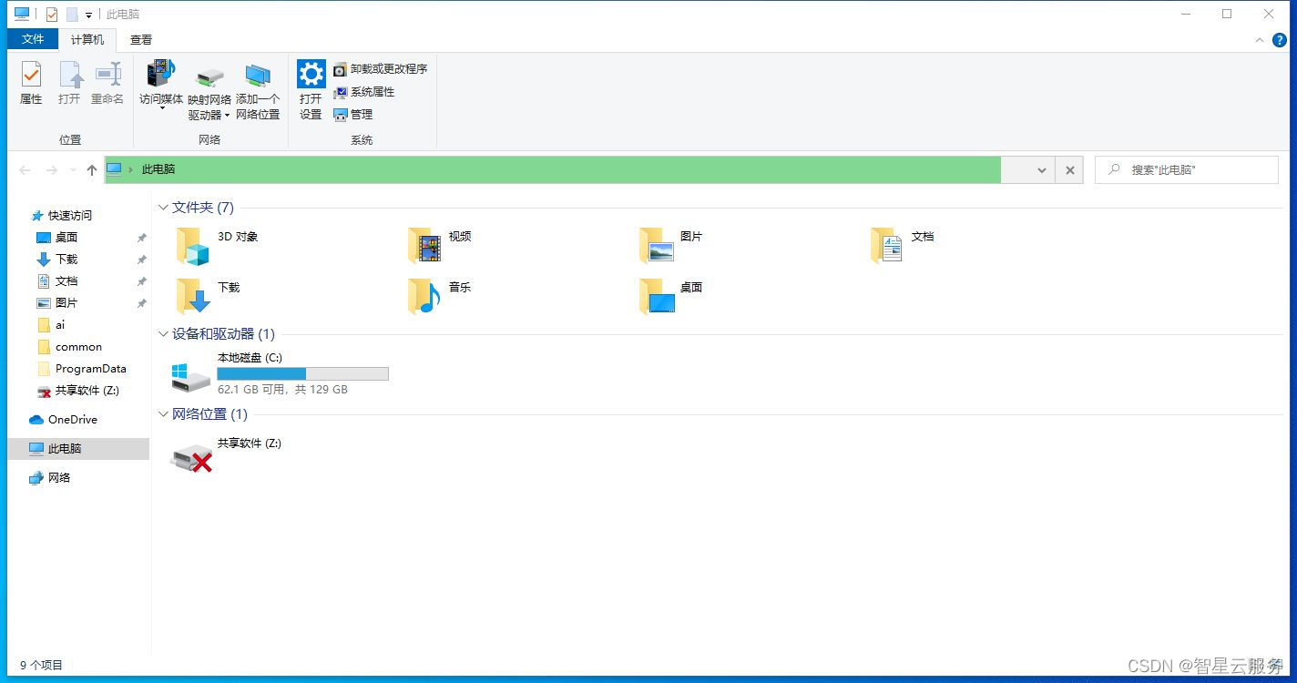The height and width of the screenshot is (683, 1297).
Task: Unpin Pictures (图片) via its pin icon
Action: [141, 303]
